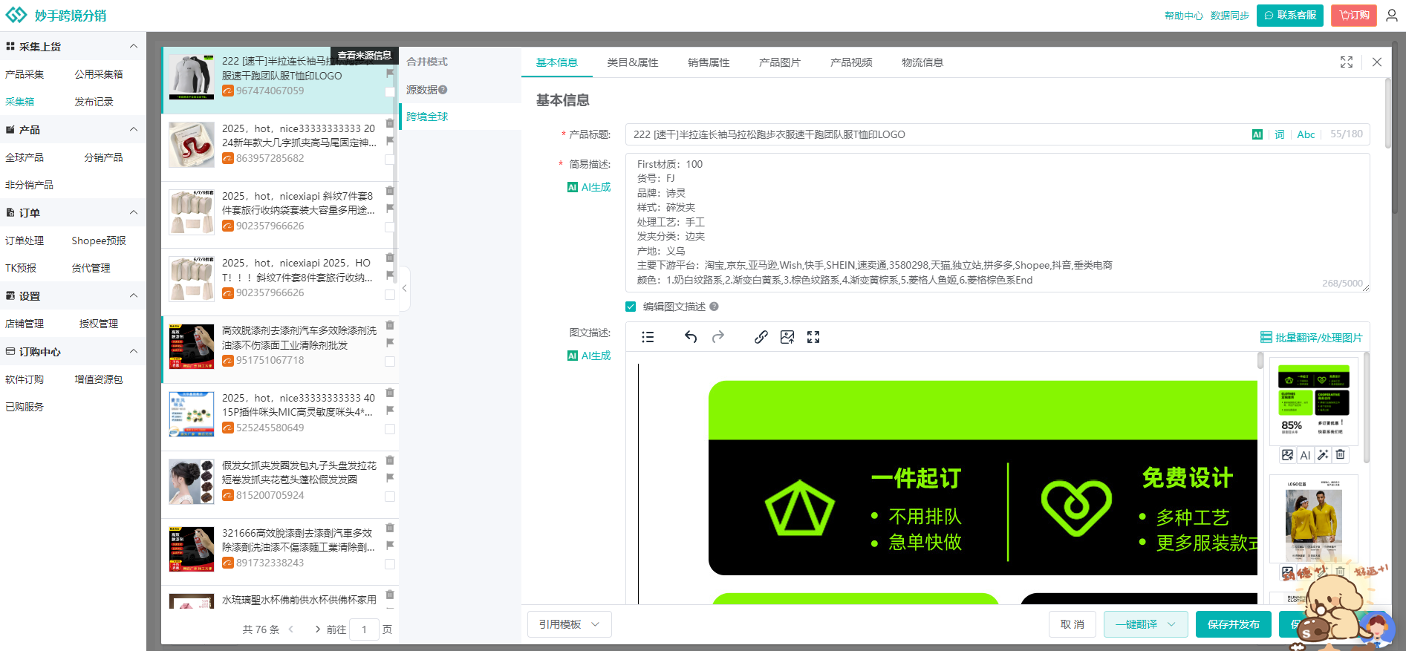This screenshot has height=651, width=1406.
Task: Tick the checkbox for product 967474067059
Action: point(390,92)
